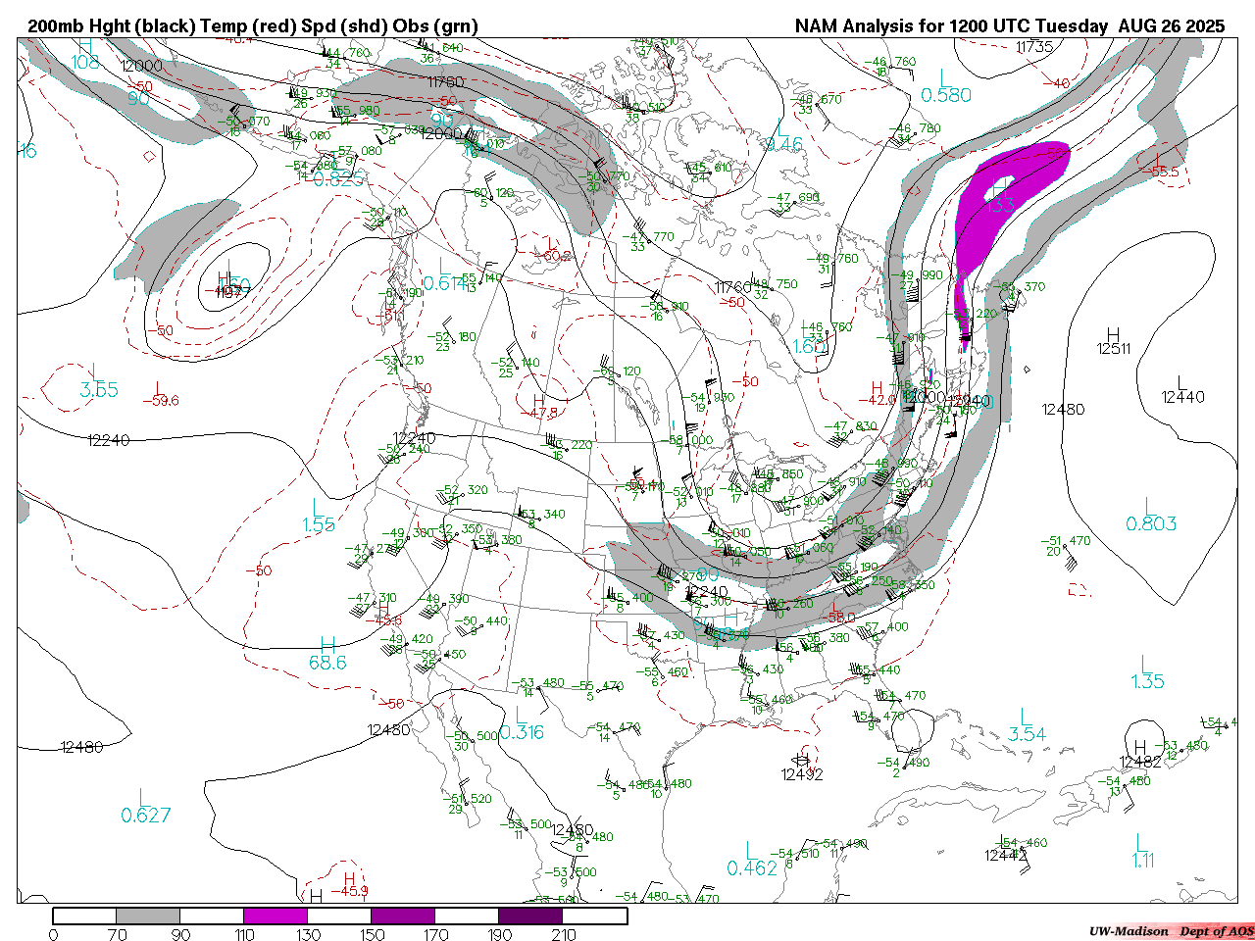The height and width of the screenshot is (941, 1255).
Task: Click the red H -47.8 temperature marker
Action: click(538, 406)
